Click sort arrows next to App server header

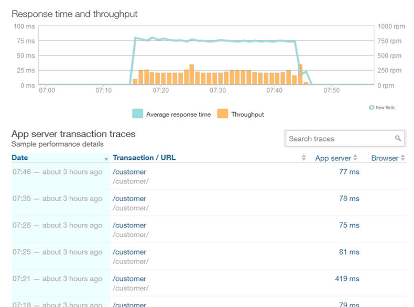pyautogui.click(x=355, y=158)
